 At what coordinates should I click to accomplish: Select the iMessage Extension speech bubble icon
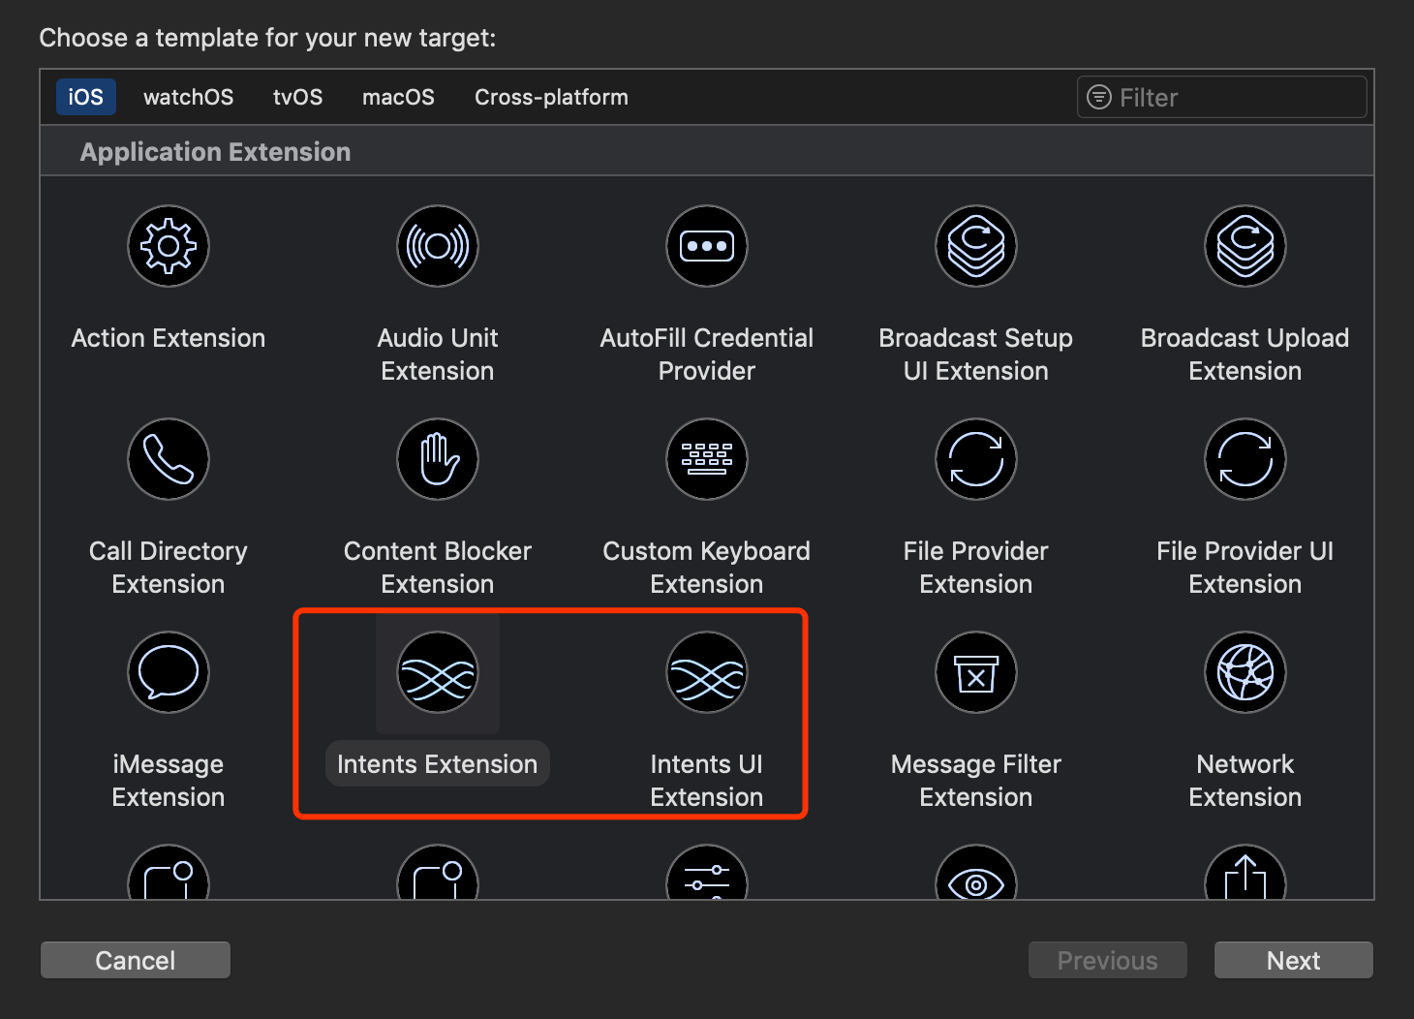pos(169,672)
